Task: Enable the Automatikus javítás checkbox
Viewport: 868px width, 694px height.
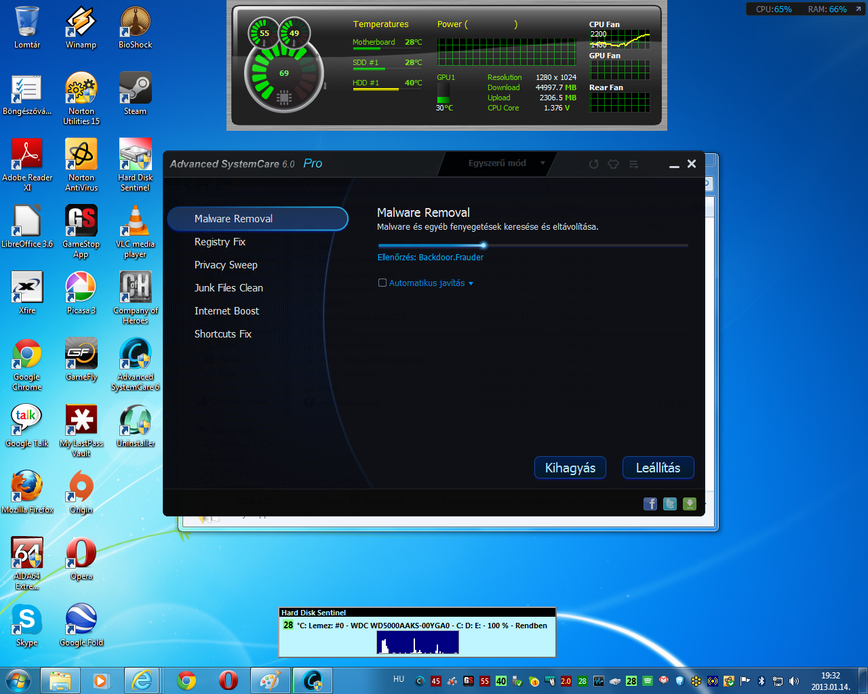Action: coord(382,283)
